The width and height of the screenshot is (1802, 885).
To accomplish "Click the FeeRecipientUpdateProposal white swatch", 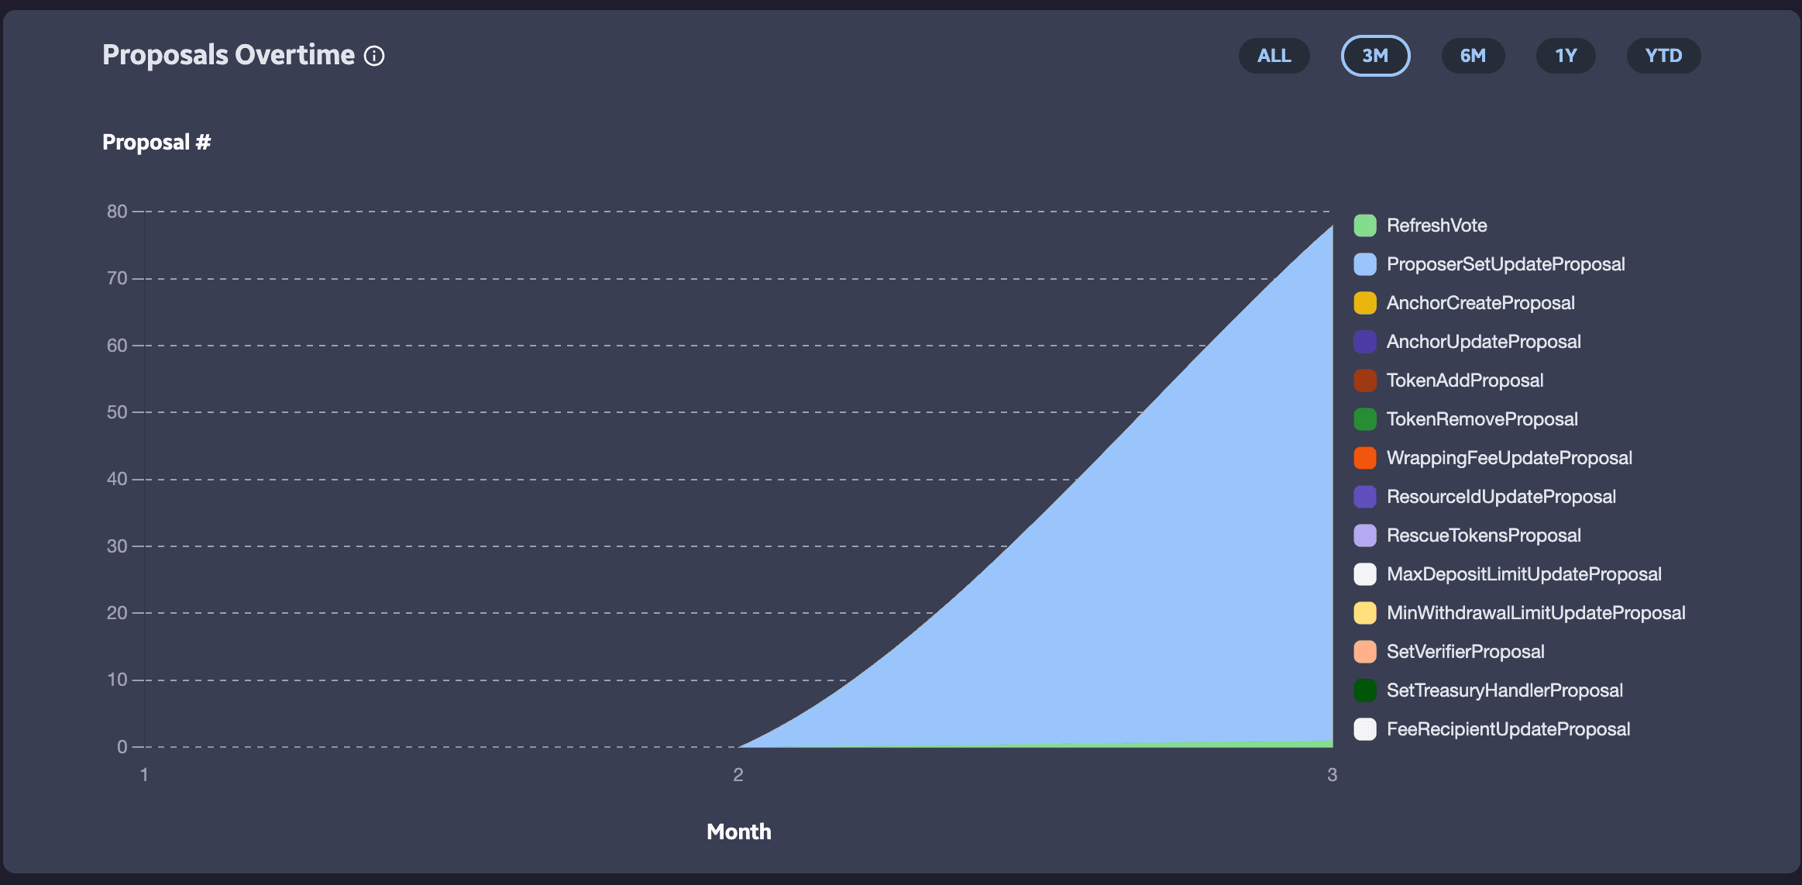I will [1365, 729].
